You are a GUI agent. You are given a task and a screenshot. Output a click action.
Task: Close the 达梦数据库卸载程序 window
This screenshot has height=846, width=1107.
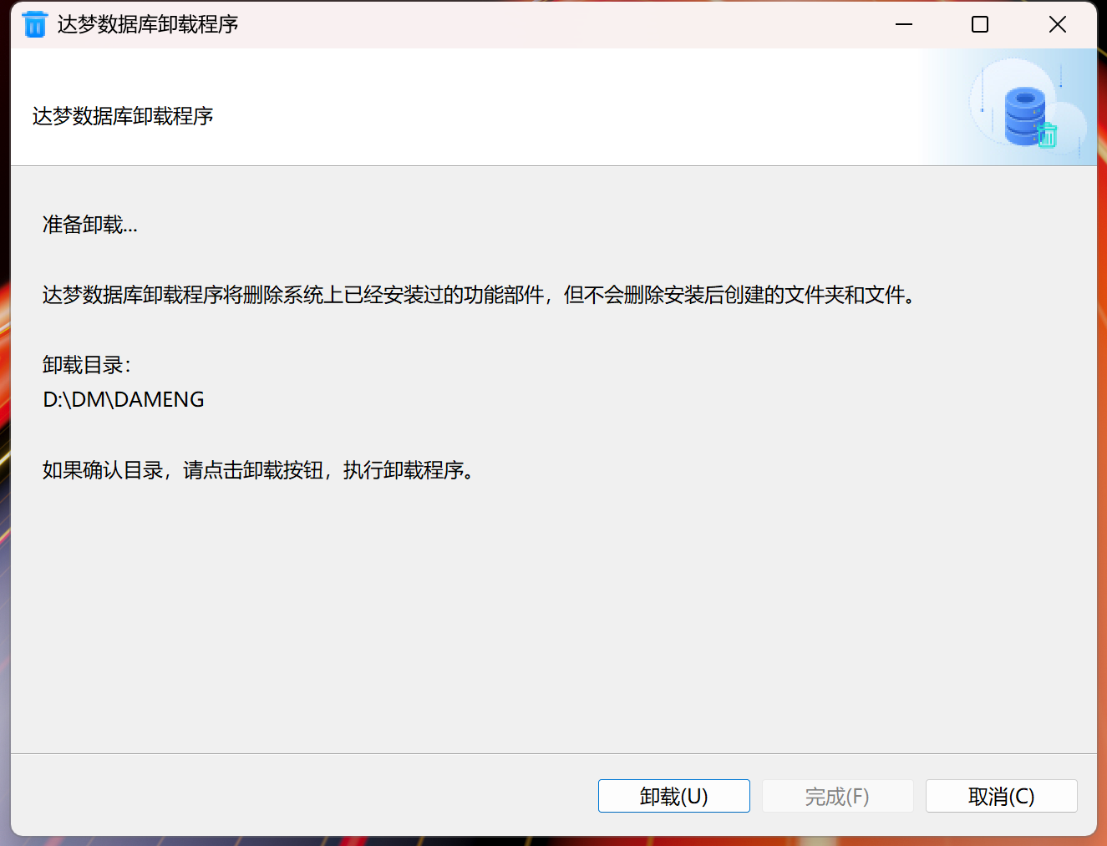click(1058, 25)
